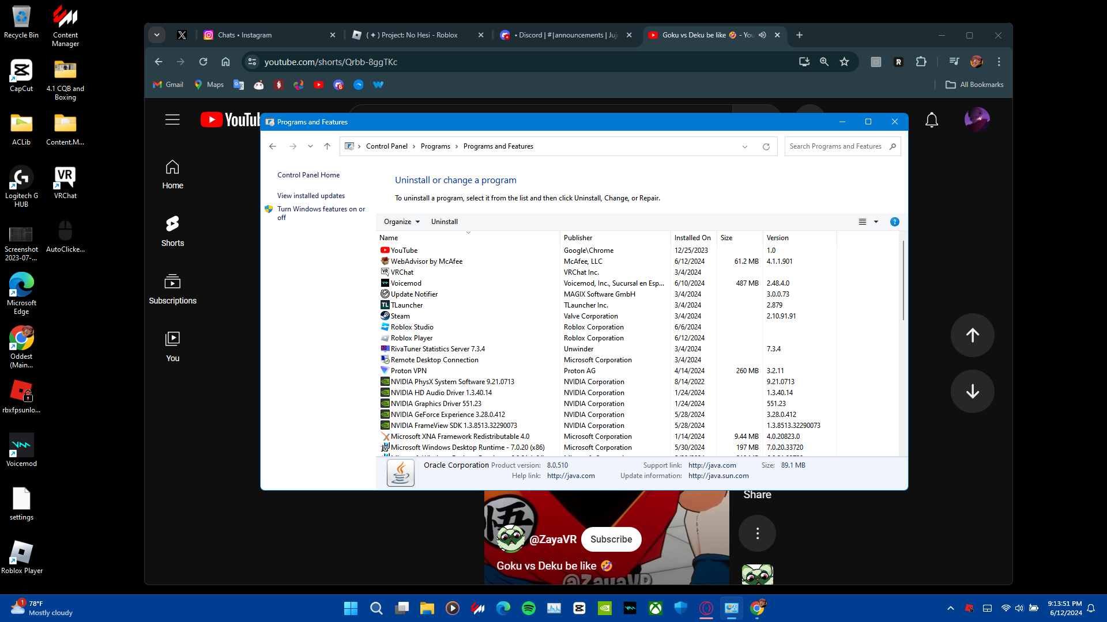Expand the address bar history dropdown
Image resolution: width=1107 pixels, height=622 pixels.
coord(744,146)
